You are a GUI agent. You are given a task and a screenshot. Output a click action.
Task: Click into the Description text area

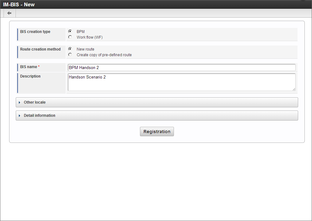pos(182,82)
